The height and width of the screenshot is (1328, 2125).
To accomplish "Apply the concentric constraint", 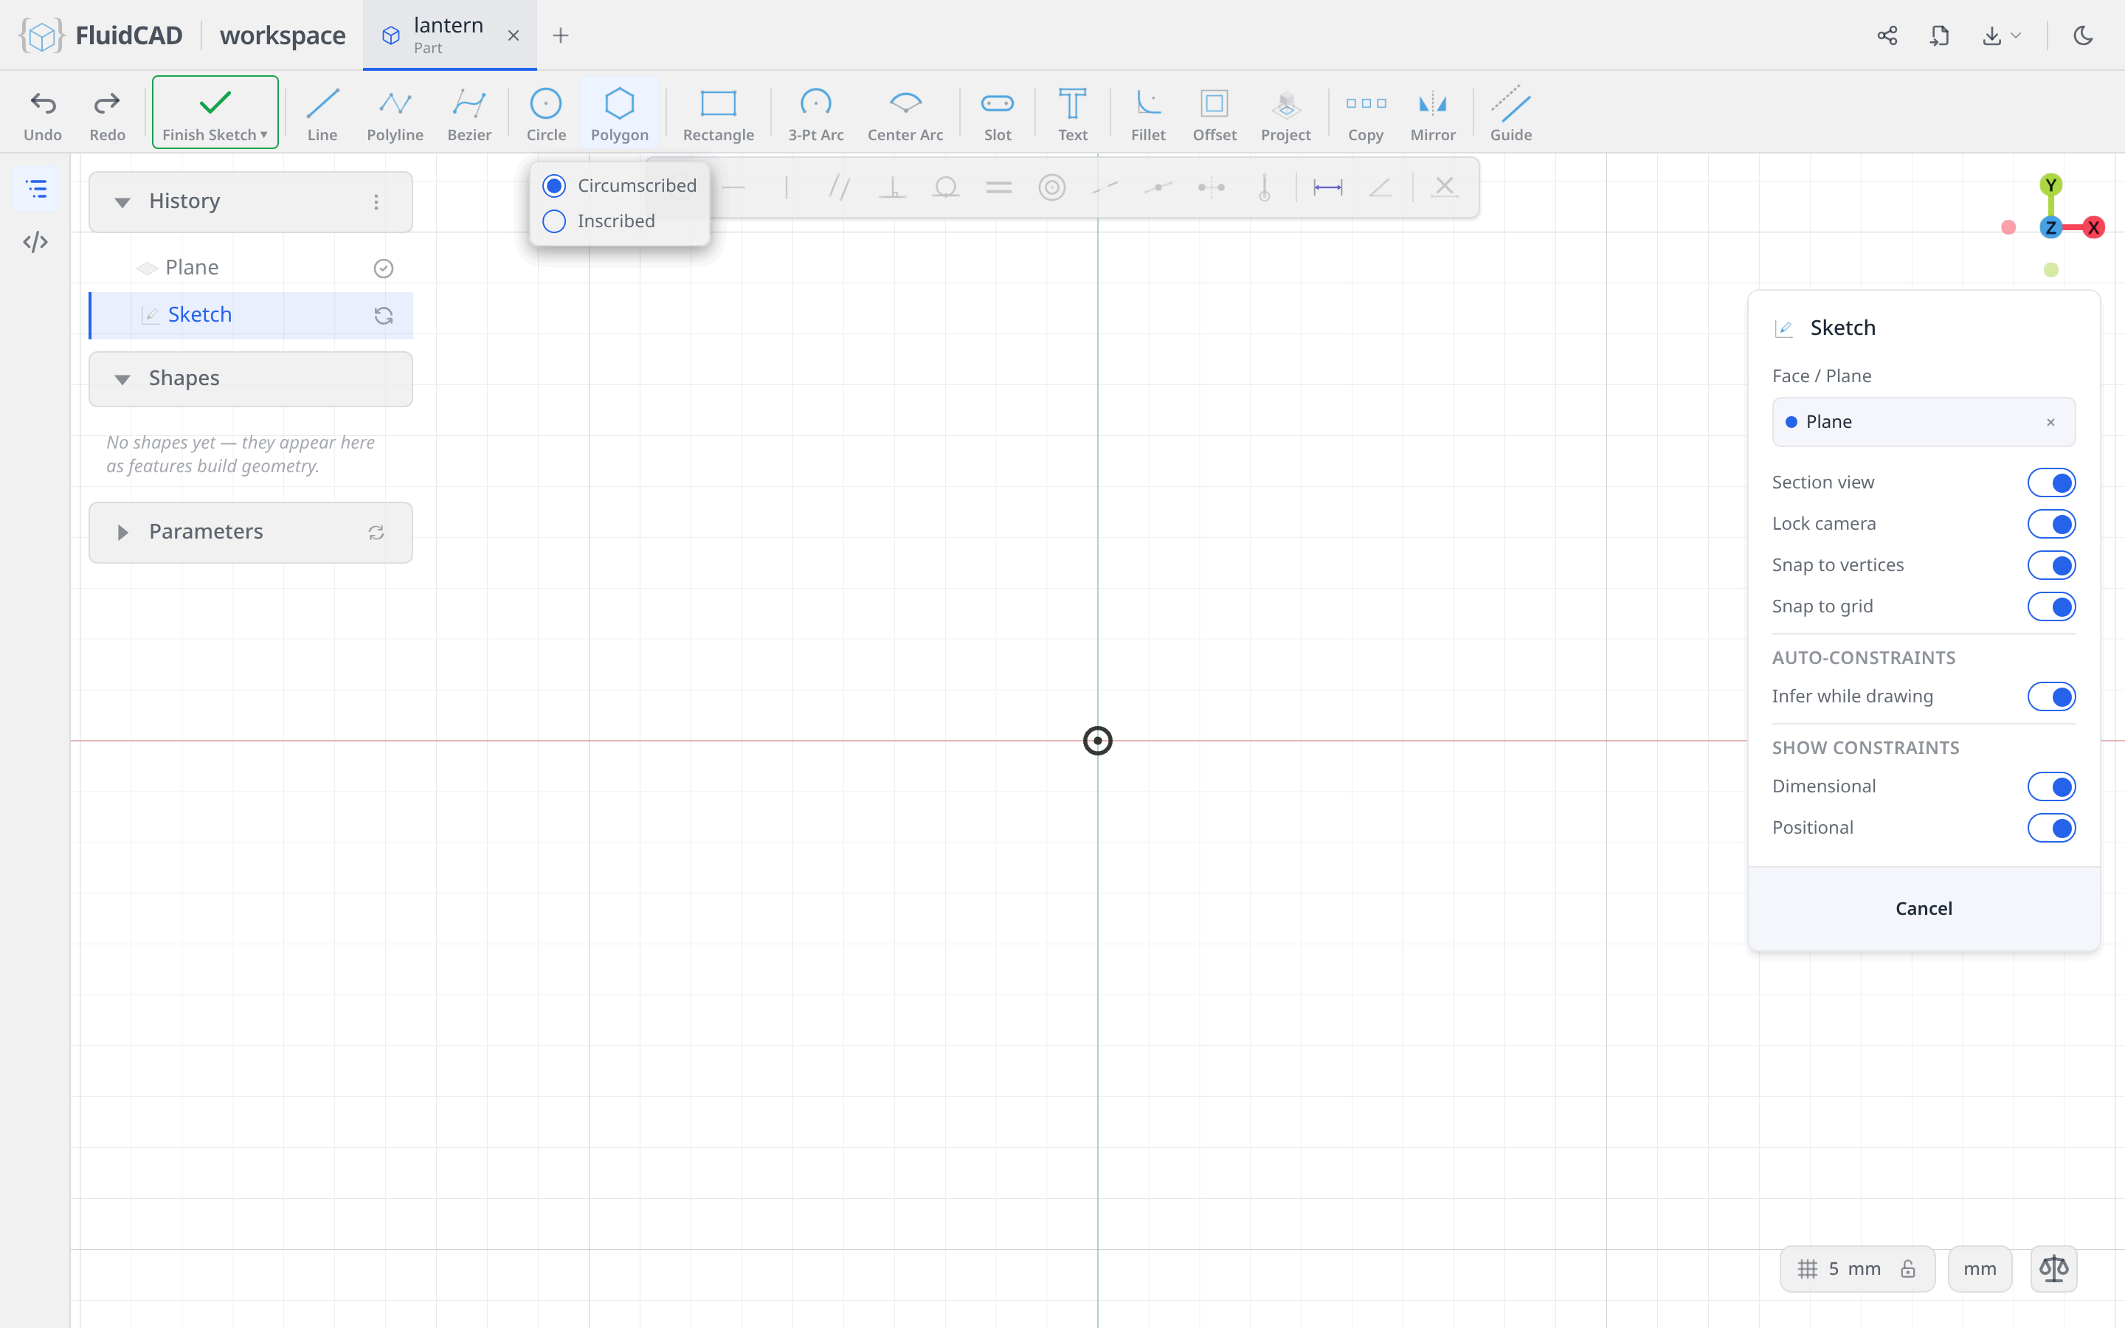I will click(1052, 187).
